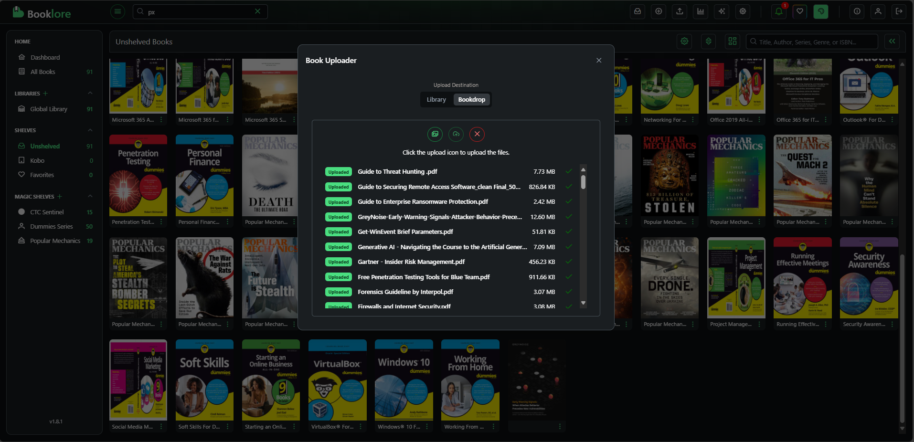
Task: Click the user profile icon
Action: 878,11
